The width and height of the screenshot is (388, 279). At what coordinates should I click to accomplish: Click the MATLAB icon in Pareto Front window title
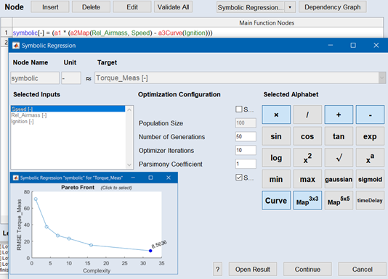pyautogui.click(x=15, y=178)
